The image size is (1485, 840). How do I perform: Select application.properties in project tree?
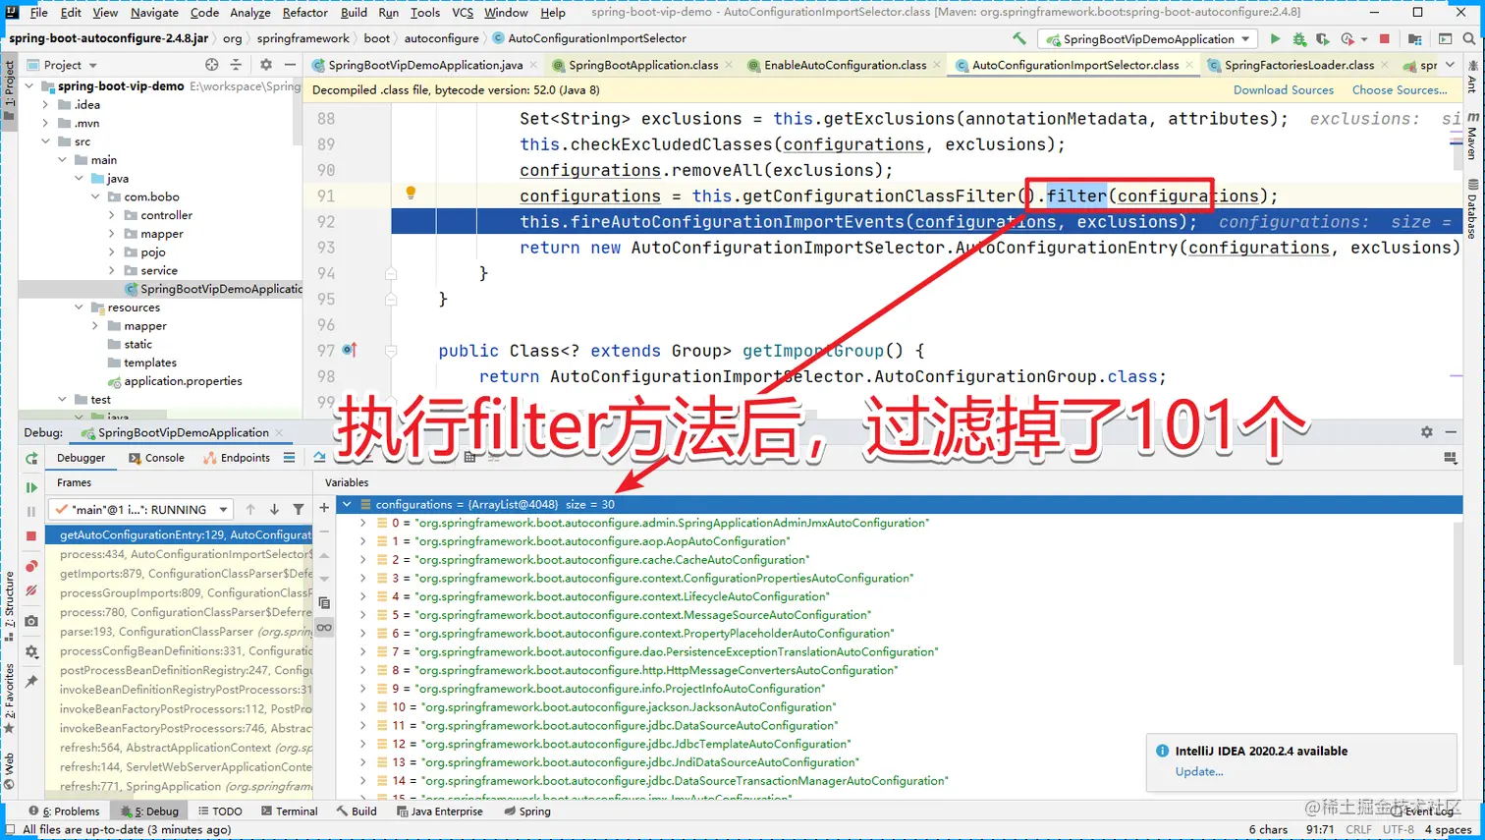[183, 381]
